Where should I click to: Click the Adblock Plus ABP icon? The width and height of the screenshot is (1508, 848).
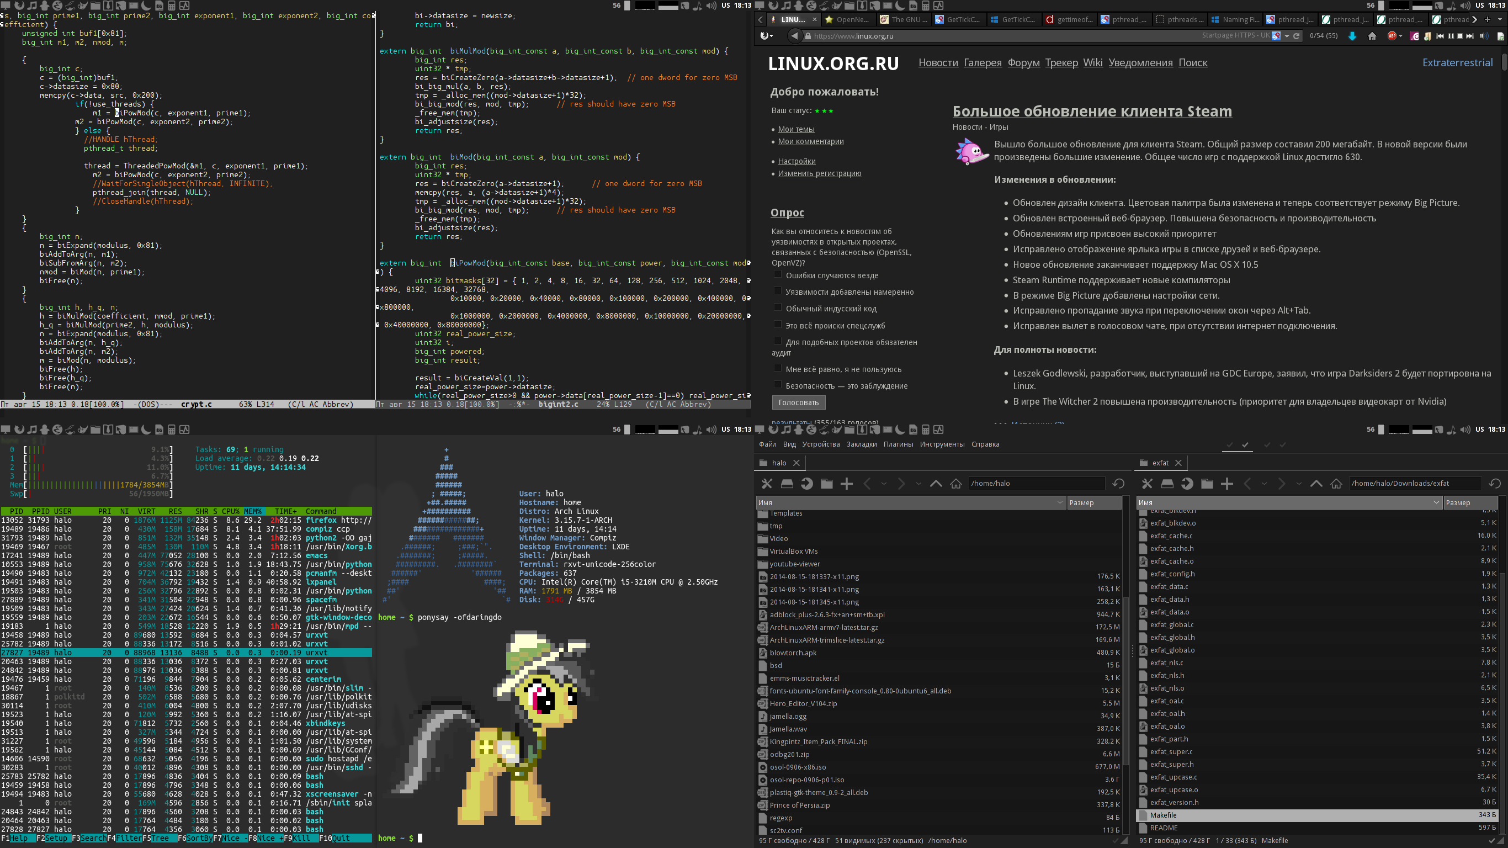1391,36
